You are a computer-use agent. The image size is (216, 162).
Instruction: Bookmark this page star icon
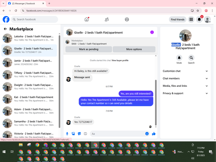[x=198, y=10]
